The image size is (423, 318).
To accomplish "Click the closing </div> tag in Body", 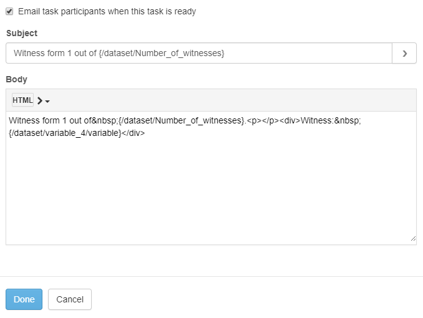I will (134, 133).
